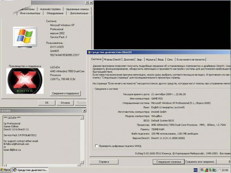Open the Сеть tab
231x173 pixels.
pyautogui.click(x=170, y=59)
